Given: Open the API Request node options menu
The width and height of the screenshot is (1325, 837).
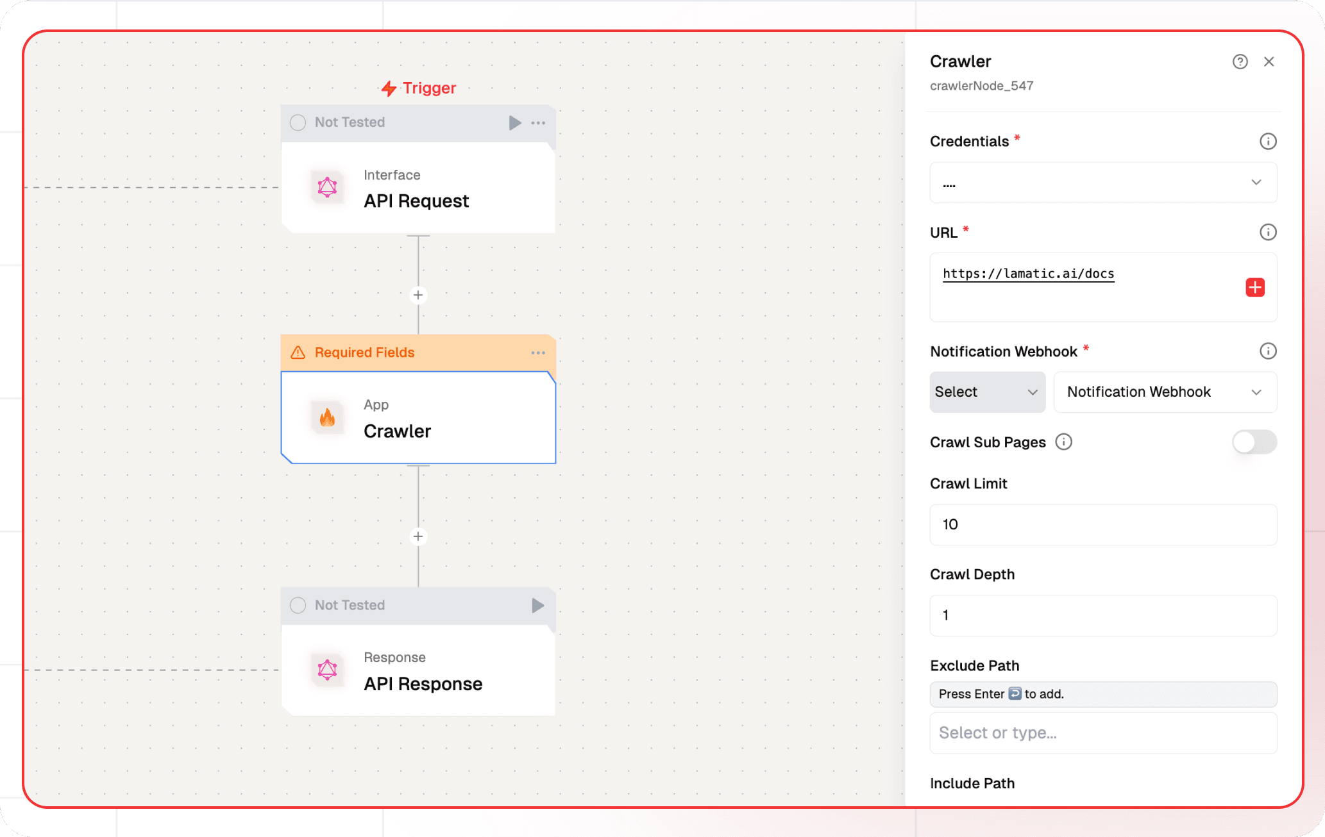Looking at the screenshot, I should 538,122.
